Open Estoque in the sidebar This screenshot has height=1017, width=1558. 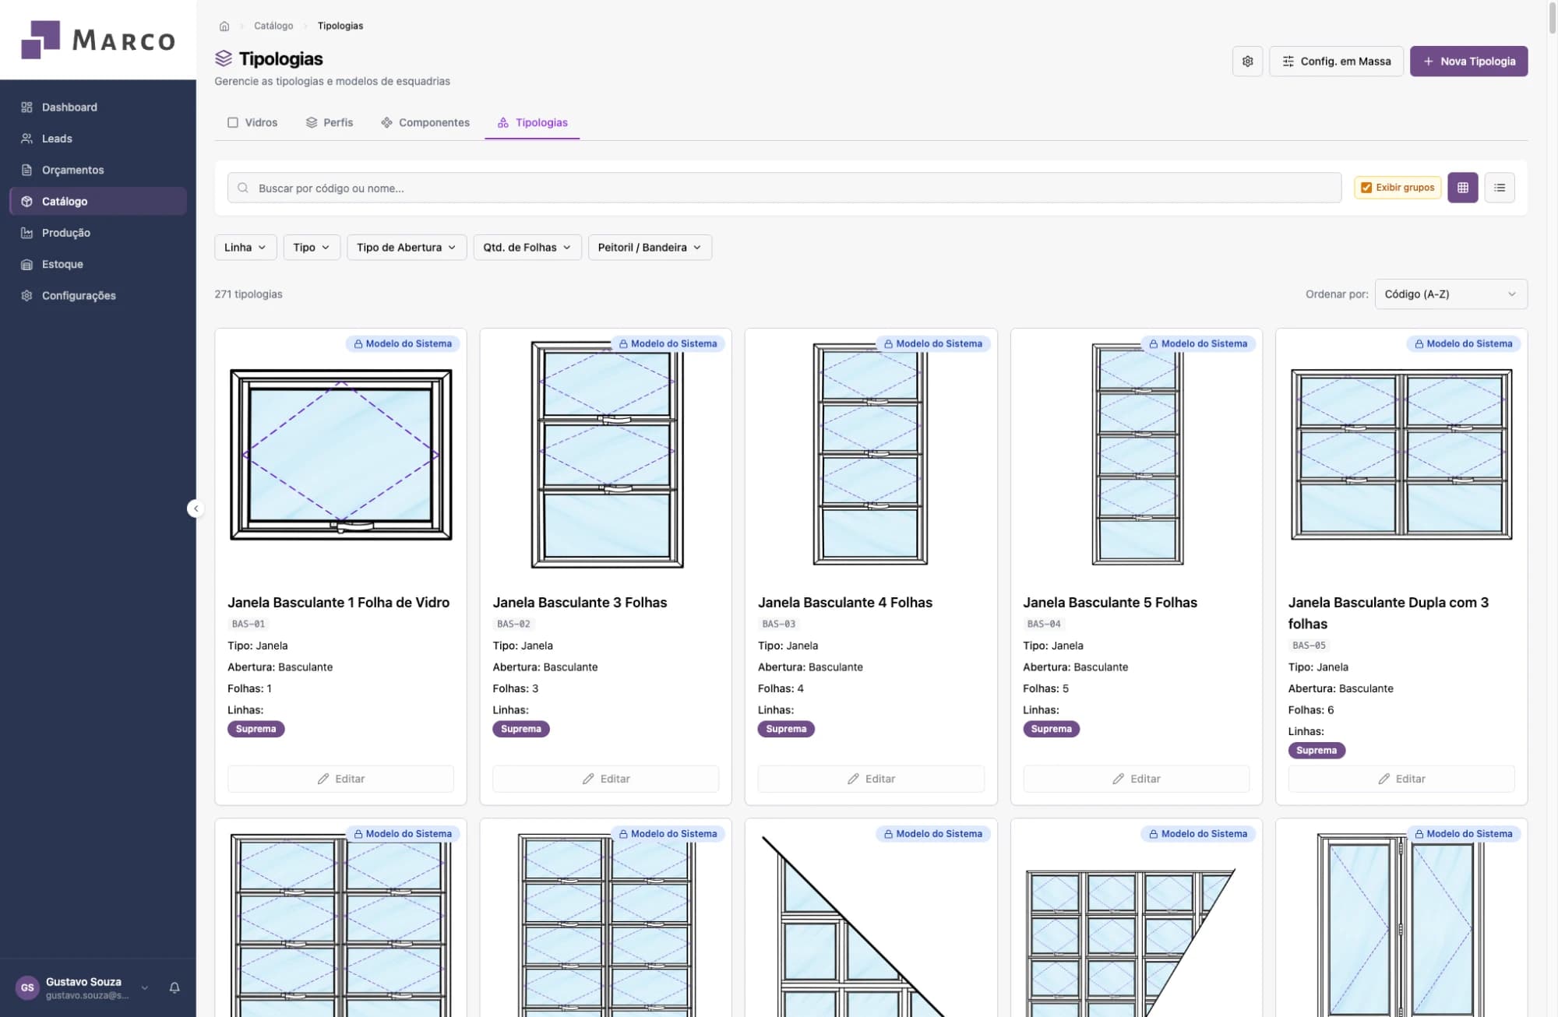pyautogui.click(x=98, y=264)
